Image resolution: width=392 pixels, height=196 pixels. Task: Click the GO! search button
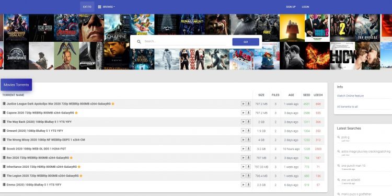pos(246,42)
